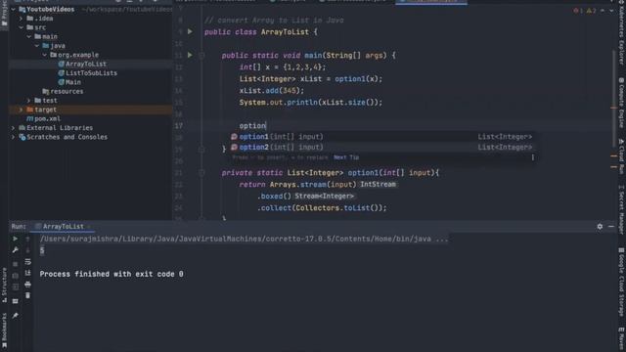Click editor vertical scrollbar
The width and height of the screenshot is (626, 352).
tap(614, 100)
